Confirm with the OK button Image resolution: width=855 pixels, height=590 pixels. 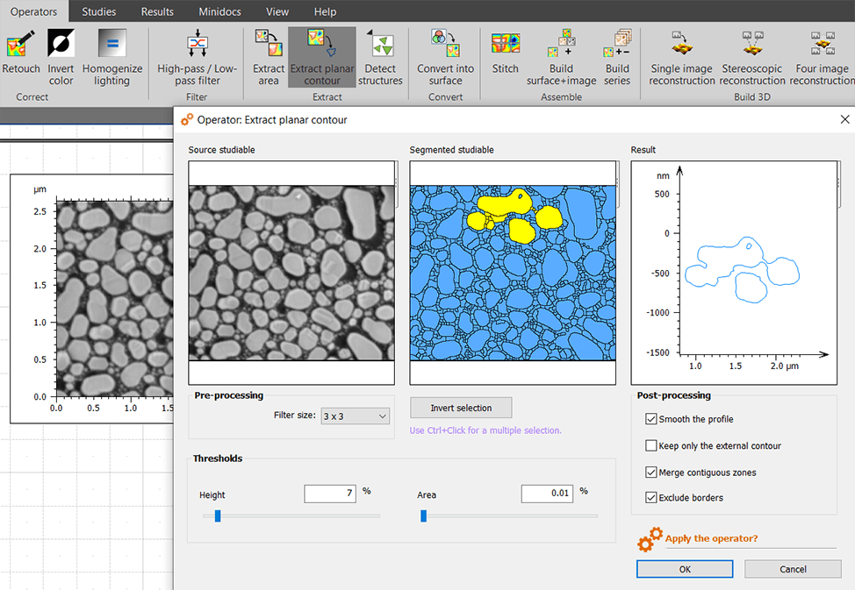point(685,569)
